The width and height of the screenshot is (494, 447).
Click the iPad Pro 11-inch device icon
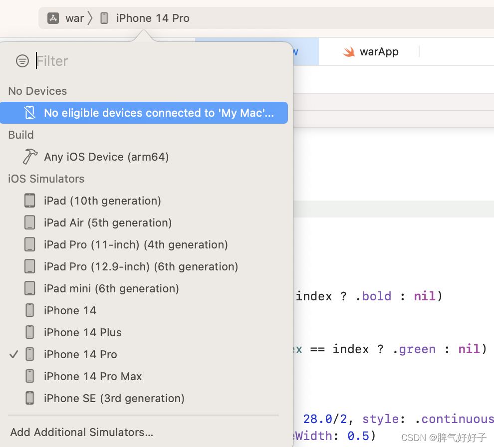[30, 245]
